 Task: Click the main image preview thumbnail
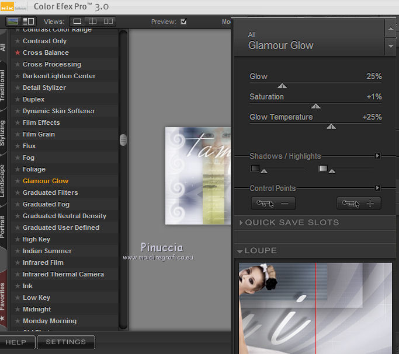click(198, 176)
